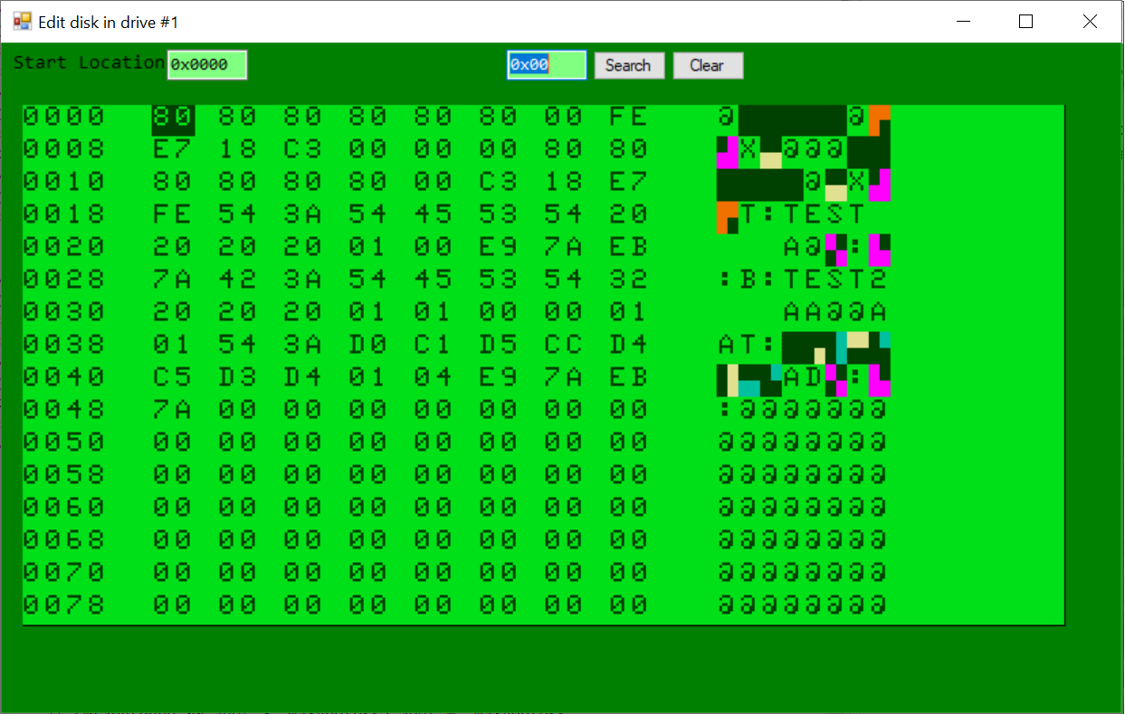The width and height of the screenshot is (1125, 714).
Task: Select byte C5 in row 0040
Action: coord(173,377)
